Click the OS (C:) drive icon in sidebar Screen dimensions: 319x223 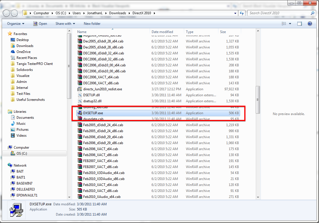click(13, 153)
